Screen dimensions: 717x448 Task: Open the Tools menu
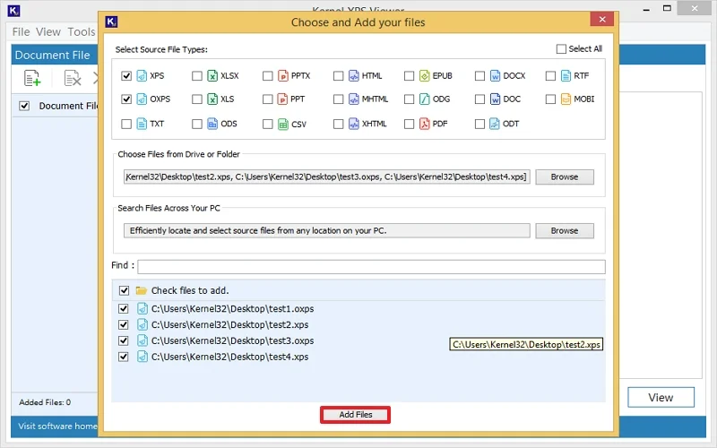pyautogui.click(x=82, y=32)
